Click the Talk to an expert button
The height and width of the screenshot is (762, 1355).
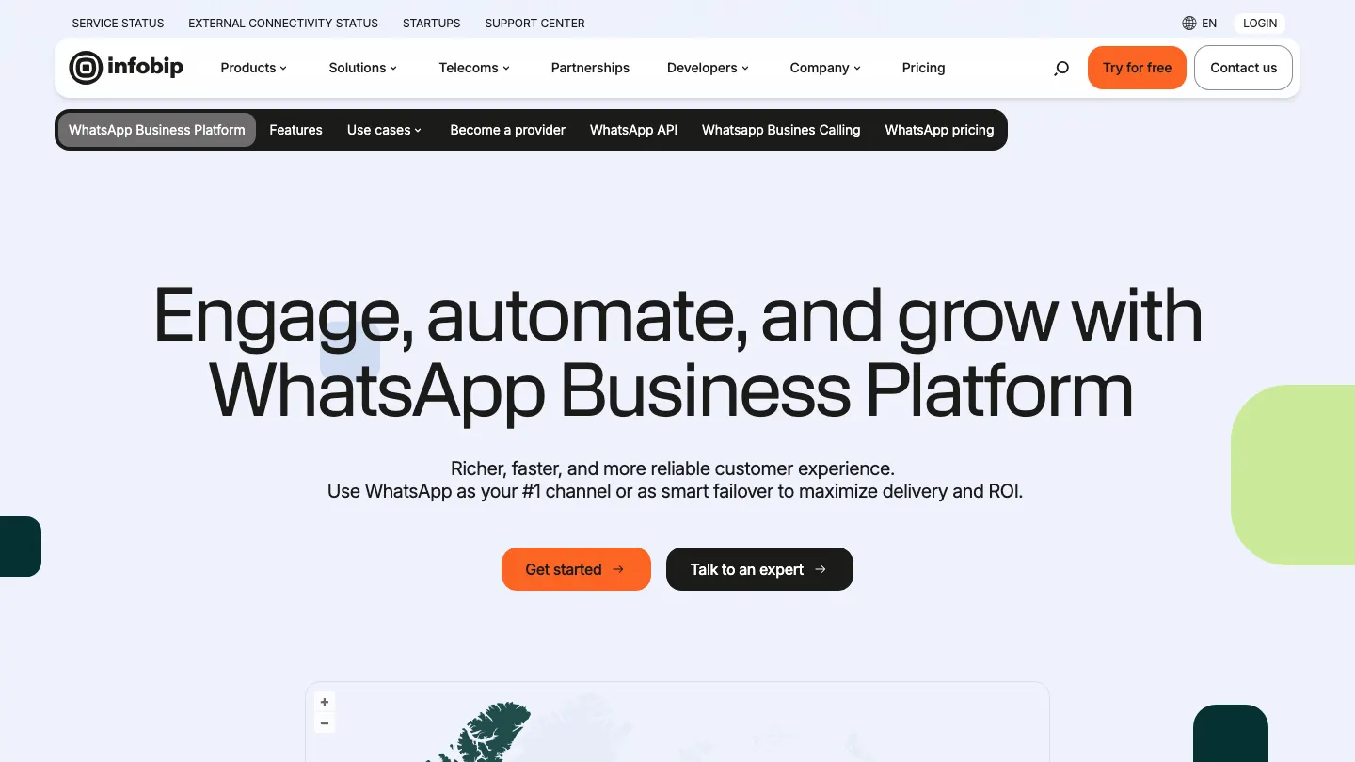(x=759, y=569)
